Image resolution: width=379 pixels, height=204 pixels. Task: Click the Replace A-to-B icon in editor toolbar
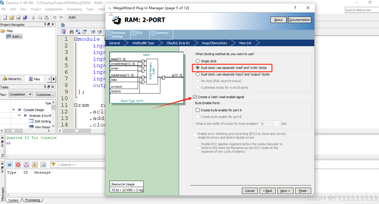pos(78,32)
